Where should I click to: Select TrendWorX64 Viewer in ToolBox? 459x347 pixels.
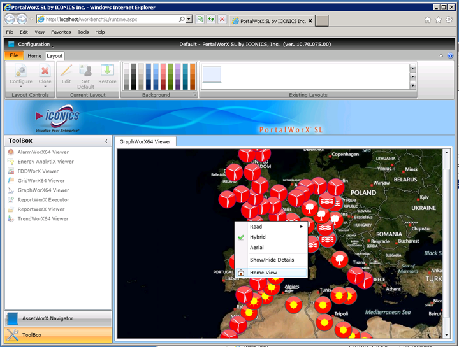[43, 219]
